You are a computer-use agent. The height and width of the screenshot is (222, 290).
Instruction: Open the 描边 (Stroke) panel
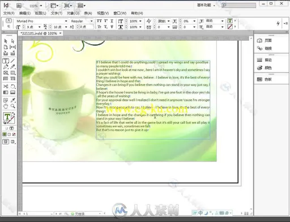point(265,60)
